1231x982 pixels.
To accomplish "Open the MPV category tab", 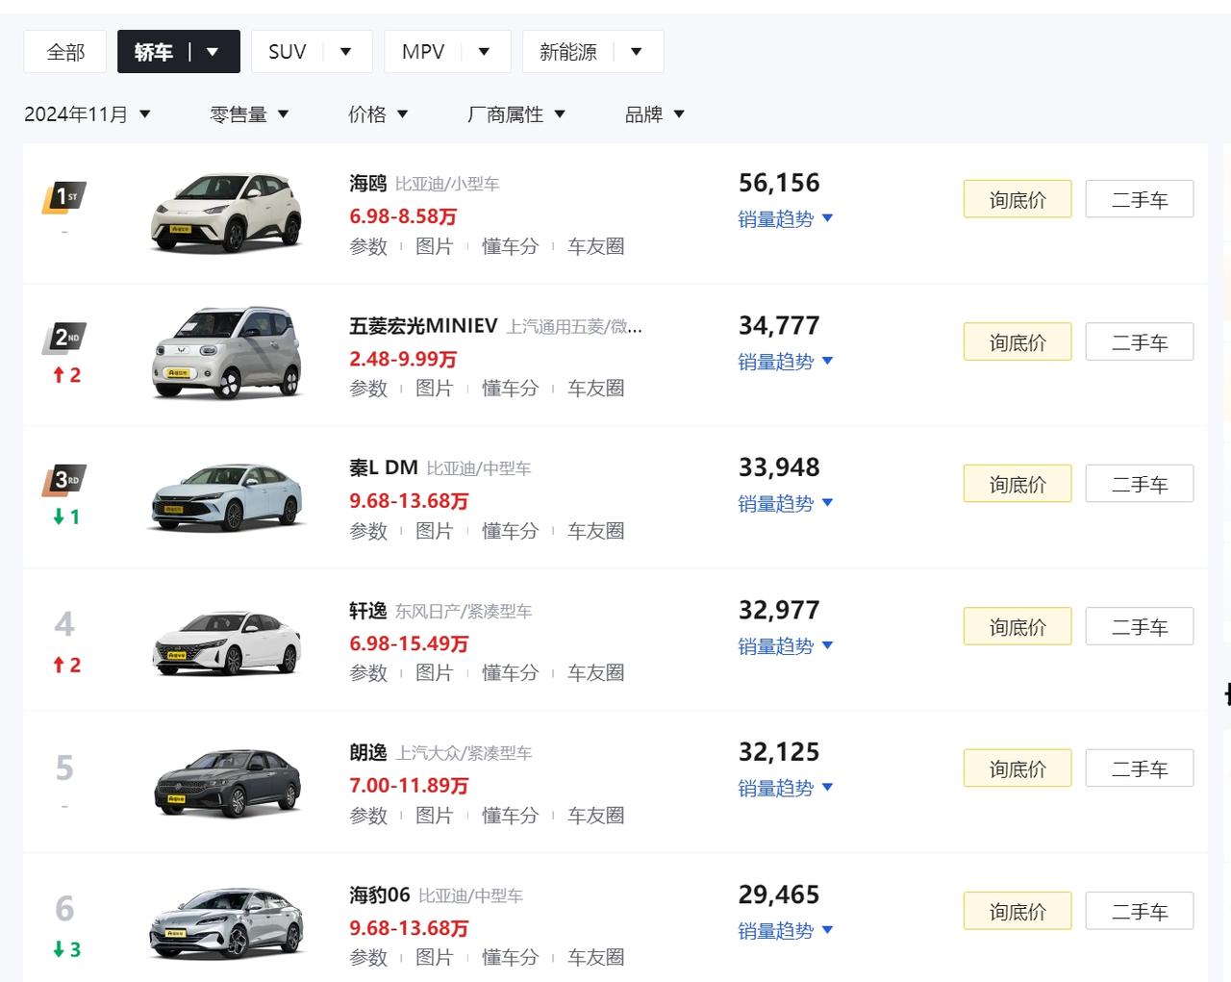I will tap(447, 52).
